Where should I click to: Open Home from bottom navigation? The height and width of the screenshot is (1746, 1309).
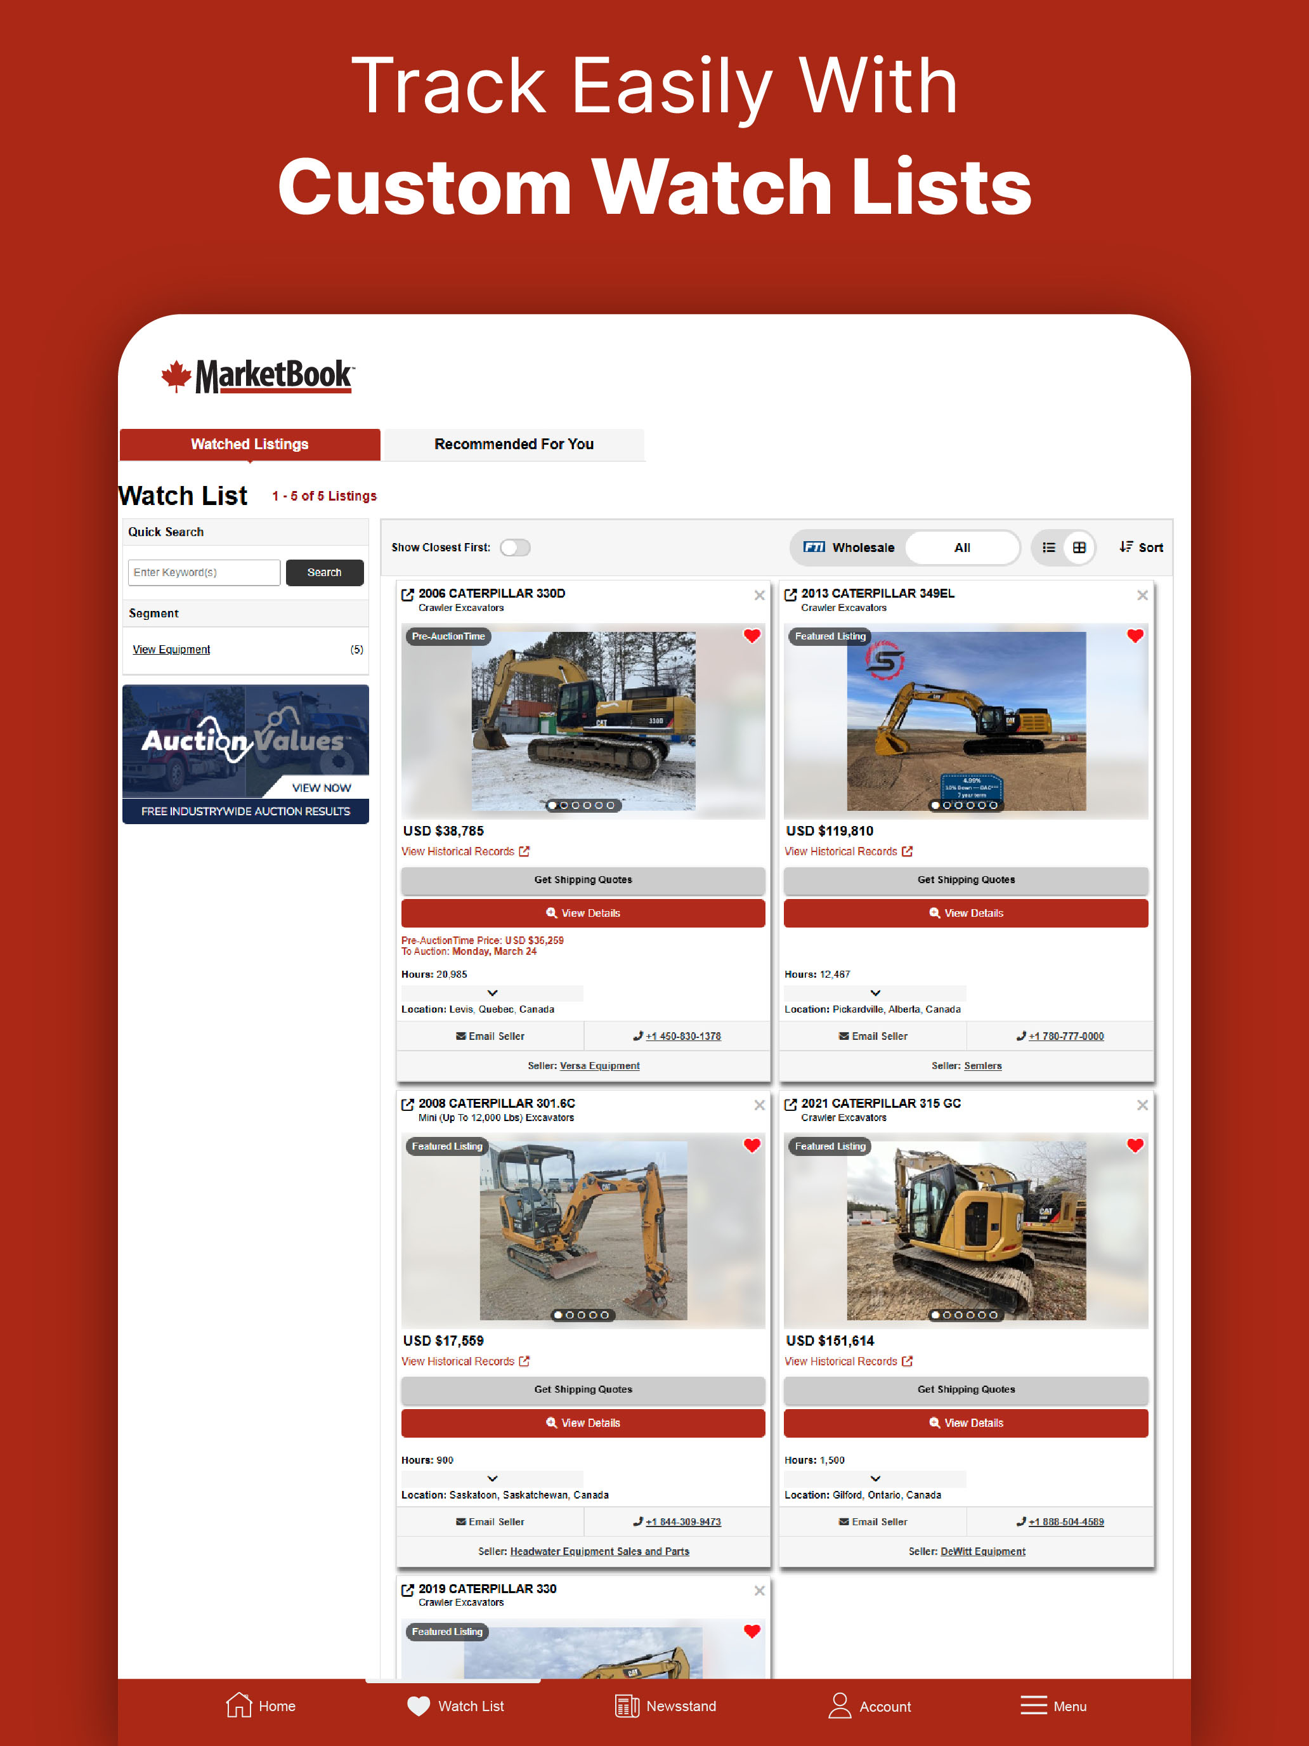(261, 1706)
